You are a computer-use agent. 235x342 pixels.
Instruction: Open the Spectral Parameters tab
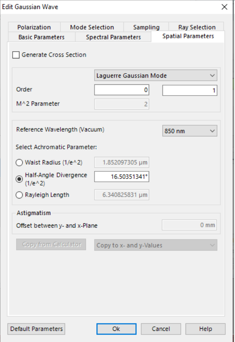tap(113, 37)
